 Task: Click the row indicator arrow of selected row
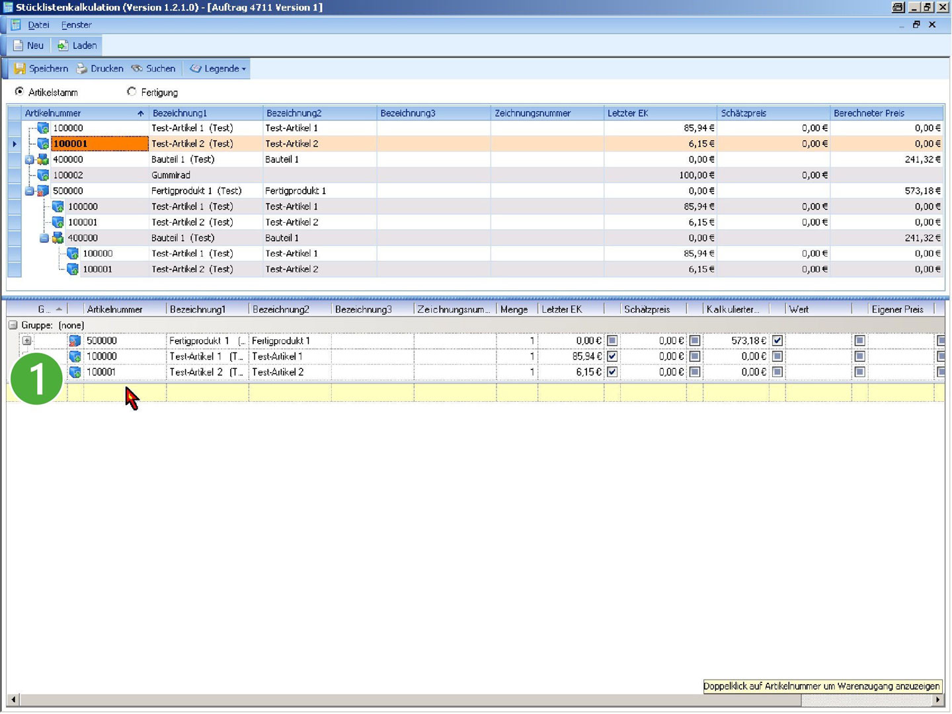pyautogui.click(x=15, y=143)
